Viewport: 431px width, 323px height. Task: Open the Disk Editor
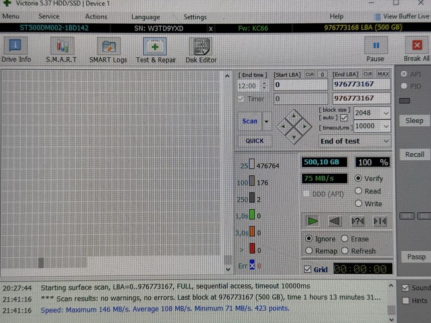point(201,50)
